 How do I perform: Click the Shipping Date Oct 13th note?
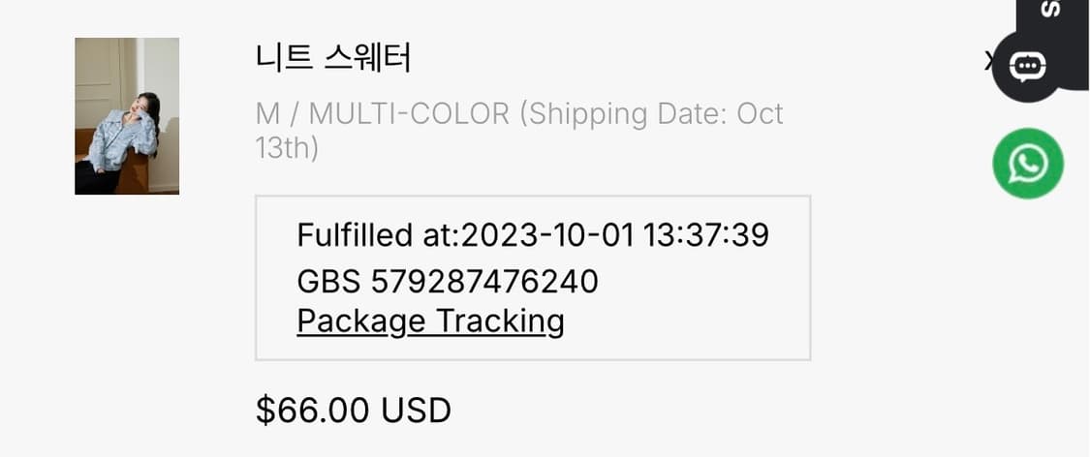pos(651,114)
